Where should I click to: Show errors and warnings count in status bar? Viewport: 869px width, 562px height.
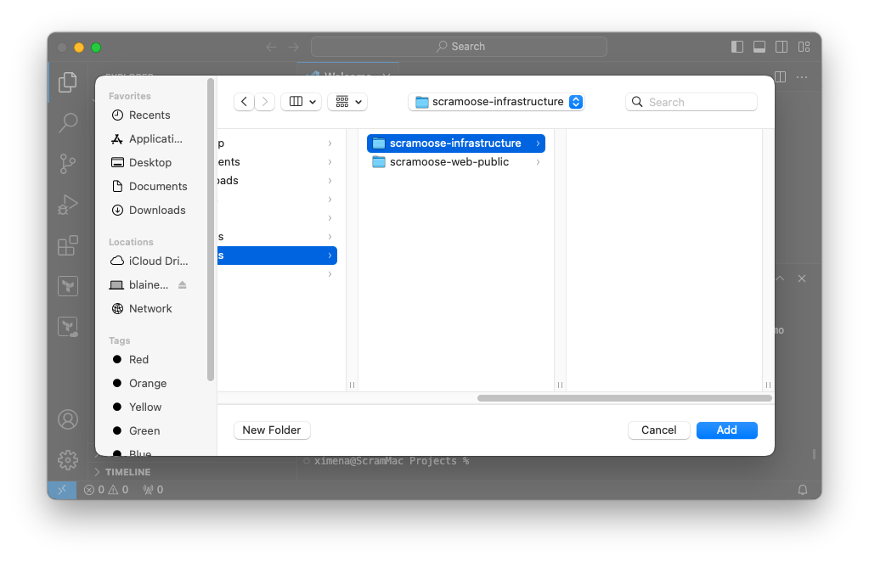[x=106, y=490]
